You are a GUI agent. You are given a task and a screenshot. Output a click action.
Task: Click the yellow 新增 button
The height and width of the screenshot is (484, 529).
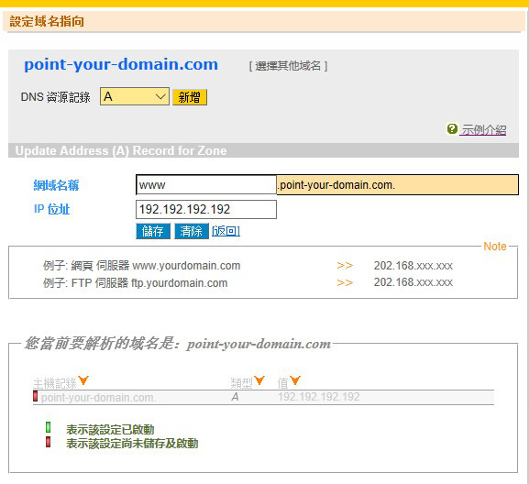pyautogui.click(x=190, y=97)
